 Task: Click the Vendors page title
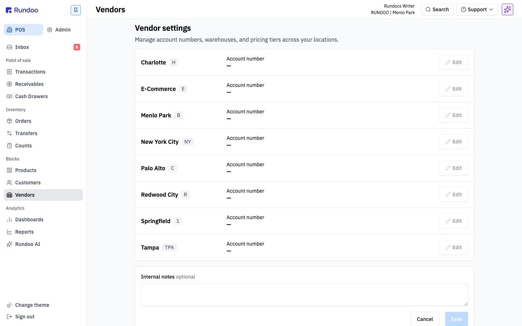(111, 9)
